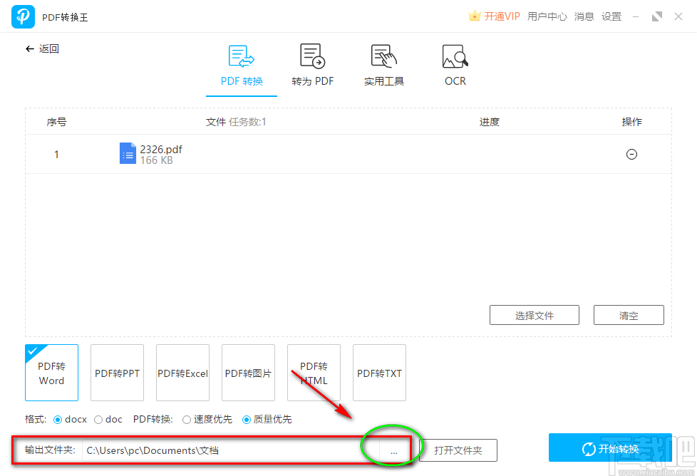Open 设置 settings menu
Image resolution: width=697 pixels, height=476 pixels.
click(x=611, y=16)
